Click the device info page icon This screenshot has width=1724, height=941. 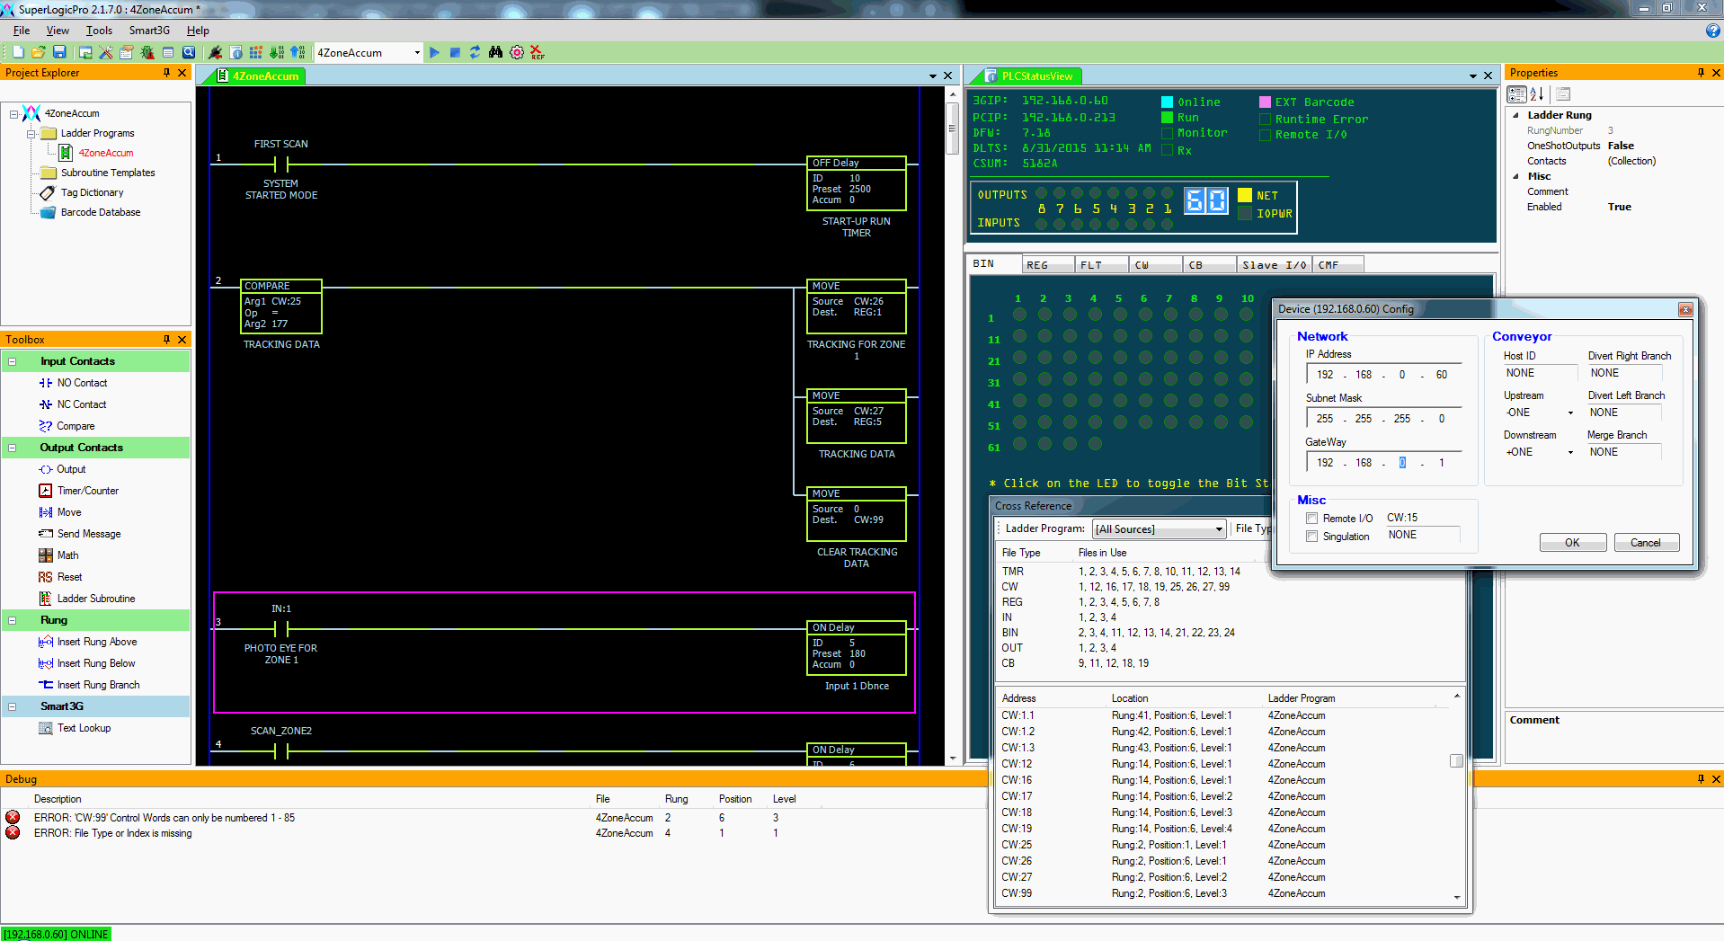tap(235, 52)
